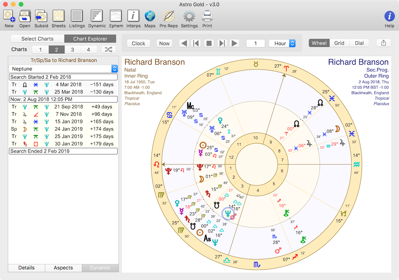Jump to next step bar-arrow button
399x280 pixels.
tap(222, 43)
